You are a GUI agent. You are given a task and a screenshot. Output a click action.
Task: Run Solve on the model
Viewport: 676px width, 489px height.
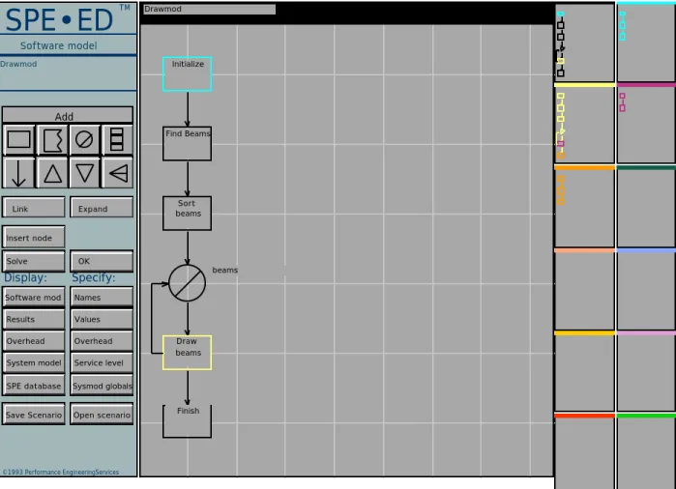pyautogui.click(x=34, y=261)
